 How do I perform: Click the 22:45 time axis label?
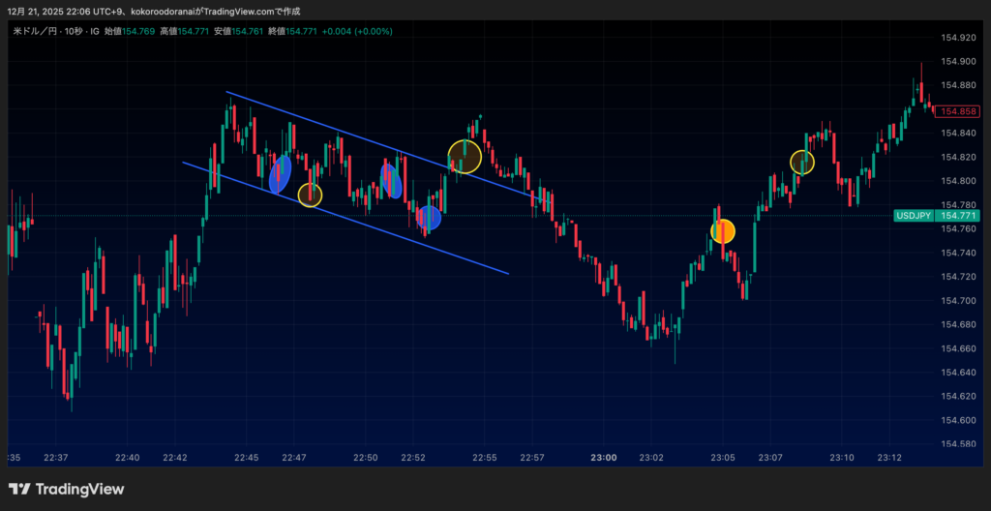click(246, 457)
